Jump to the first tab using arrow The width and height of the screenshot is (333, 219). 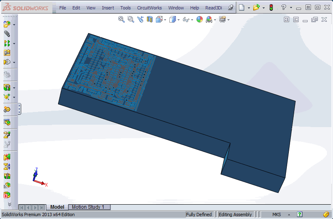[x=22, y=207]
